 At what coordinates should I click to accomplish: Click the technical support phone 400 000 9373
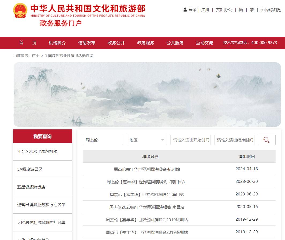(264, 43)
